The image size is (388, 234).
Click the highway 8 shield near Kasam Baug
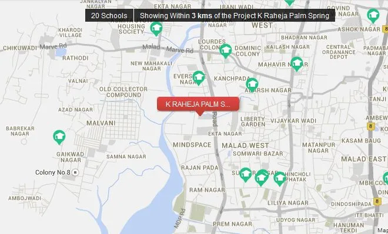coord(370,127)
